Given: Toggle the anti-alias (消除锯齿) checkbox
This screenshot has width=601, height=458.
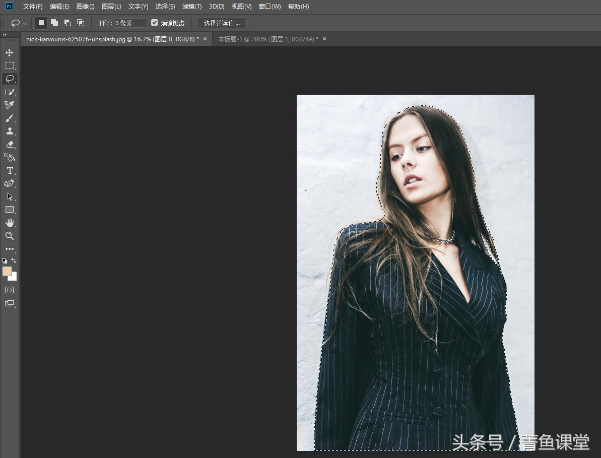Looking at the screenshot, I should (155, 23).
